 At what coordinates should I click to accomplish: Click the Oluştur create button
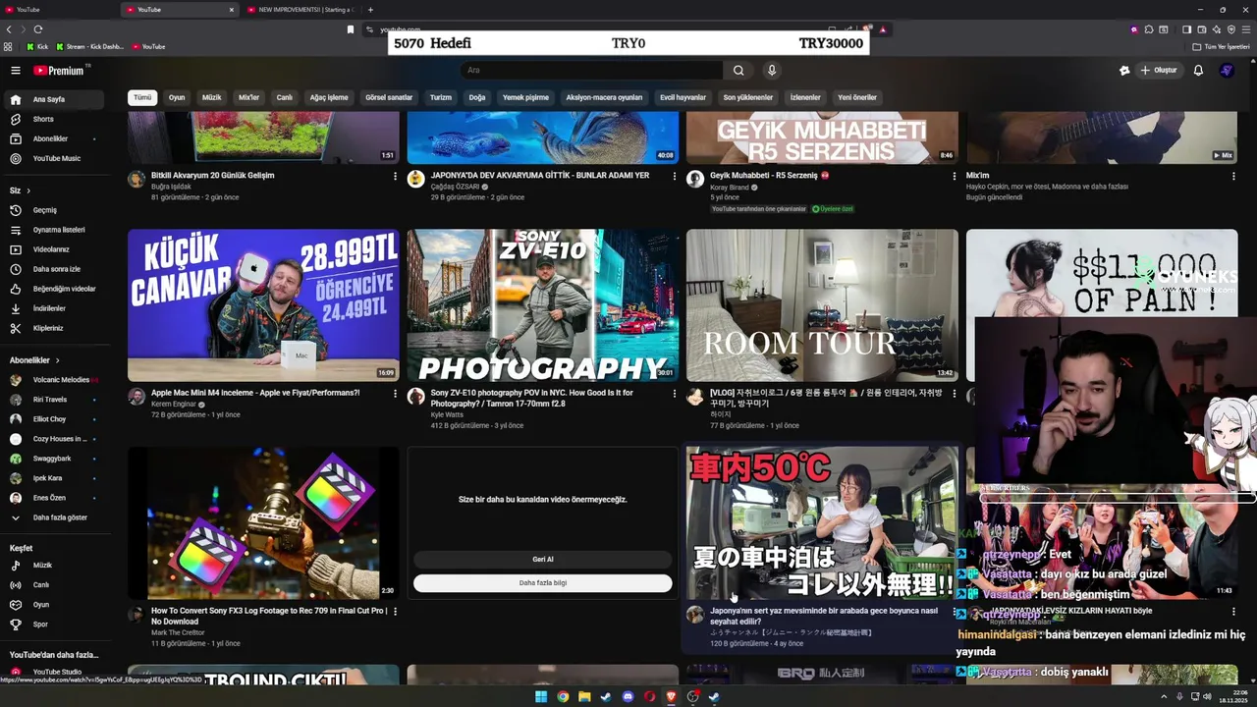pos(1159,70)
